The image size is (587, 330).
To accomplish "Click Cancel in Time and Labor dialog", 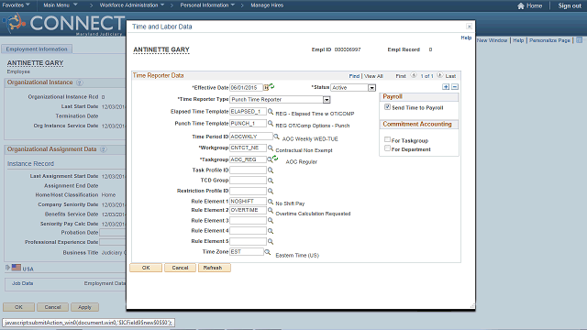I will pyautogui.click(x=180, y=268).
